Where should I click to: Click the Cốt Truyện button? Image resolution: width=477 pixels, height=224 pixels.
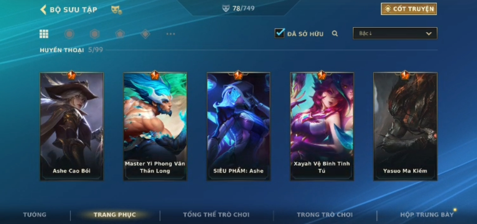tap(409, 9)
